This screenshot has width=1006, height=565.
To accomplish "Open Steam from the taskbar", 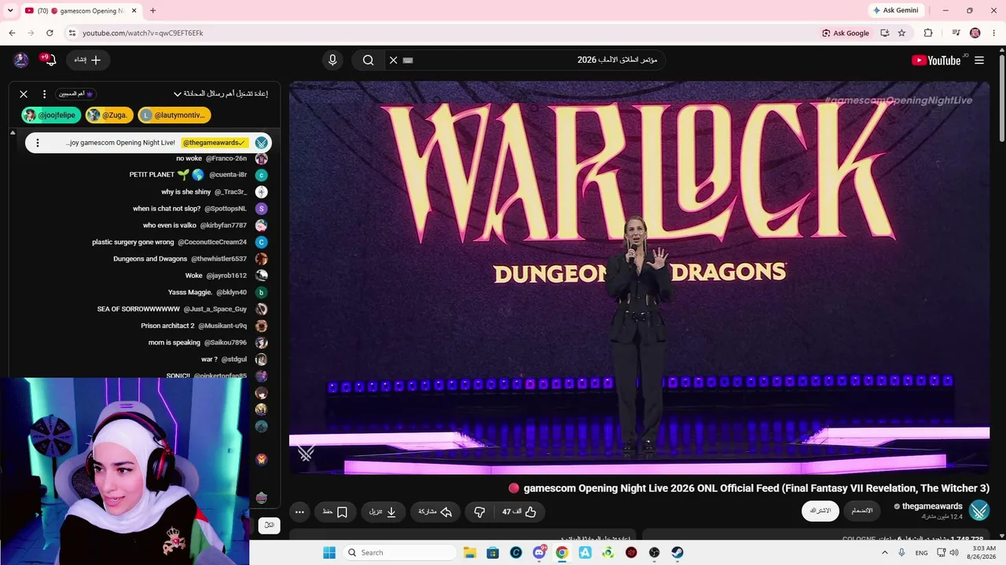I will click(x=677, y=552).
